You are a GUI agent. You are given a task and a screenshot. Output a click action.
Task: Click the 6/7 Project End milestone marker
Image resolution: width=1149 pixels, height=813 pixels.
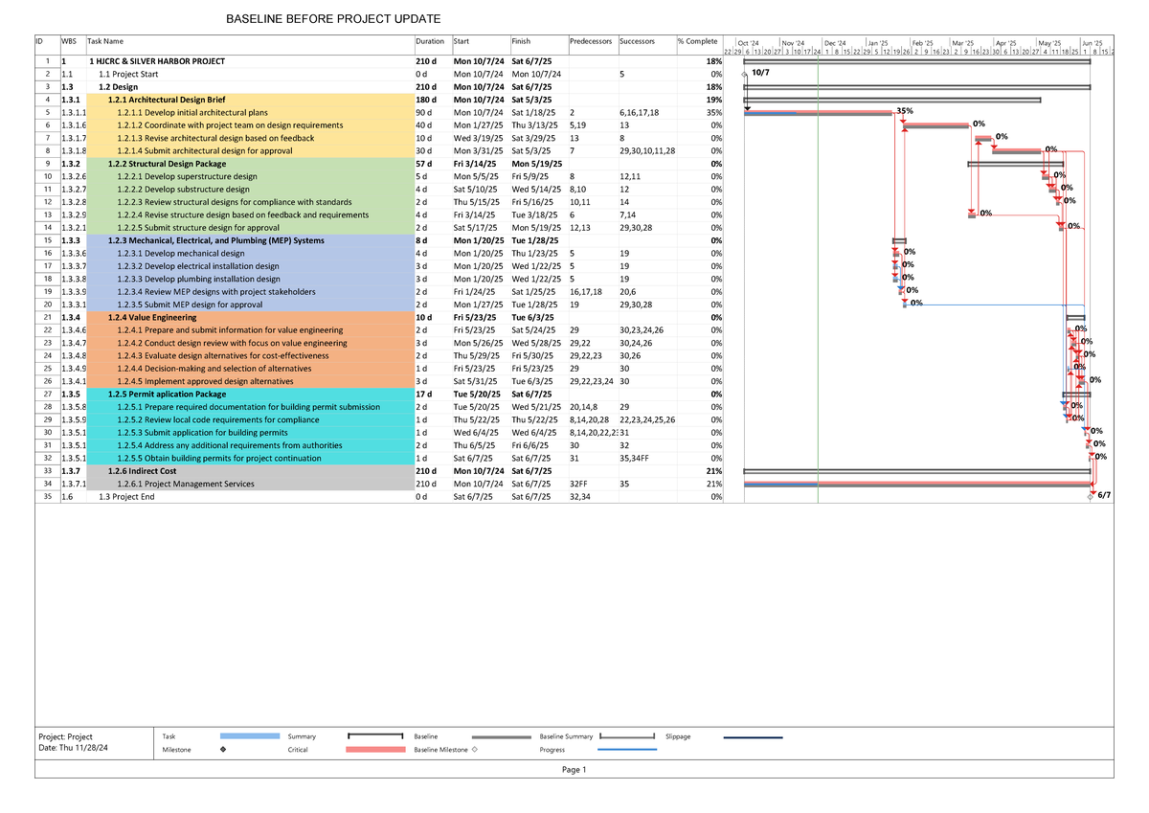click(x=1091, y=497)
